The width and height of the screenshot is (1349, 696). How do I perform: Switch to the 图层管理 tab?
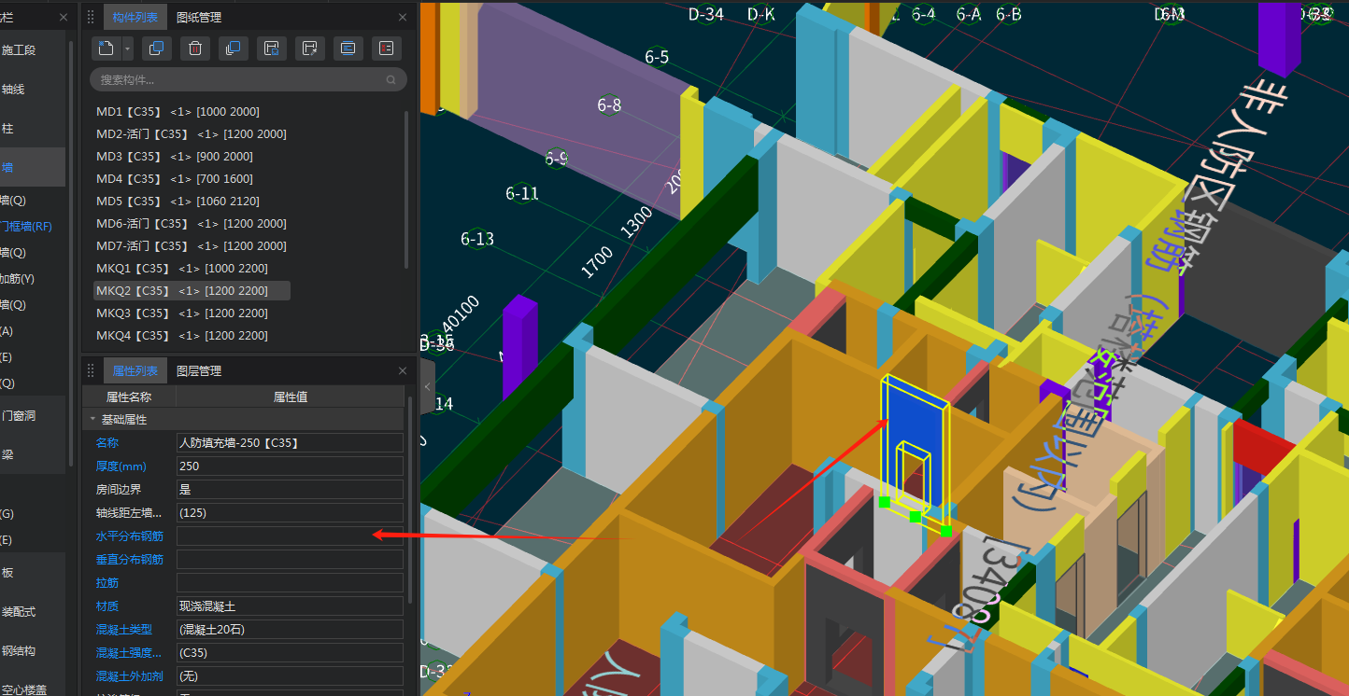[199, 370]
